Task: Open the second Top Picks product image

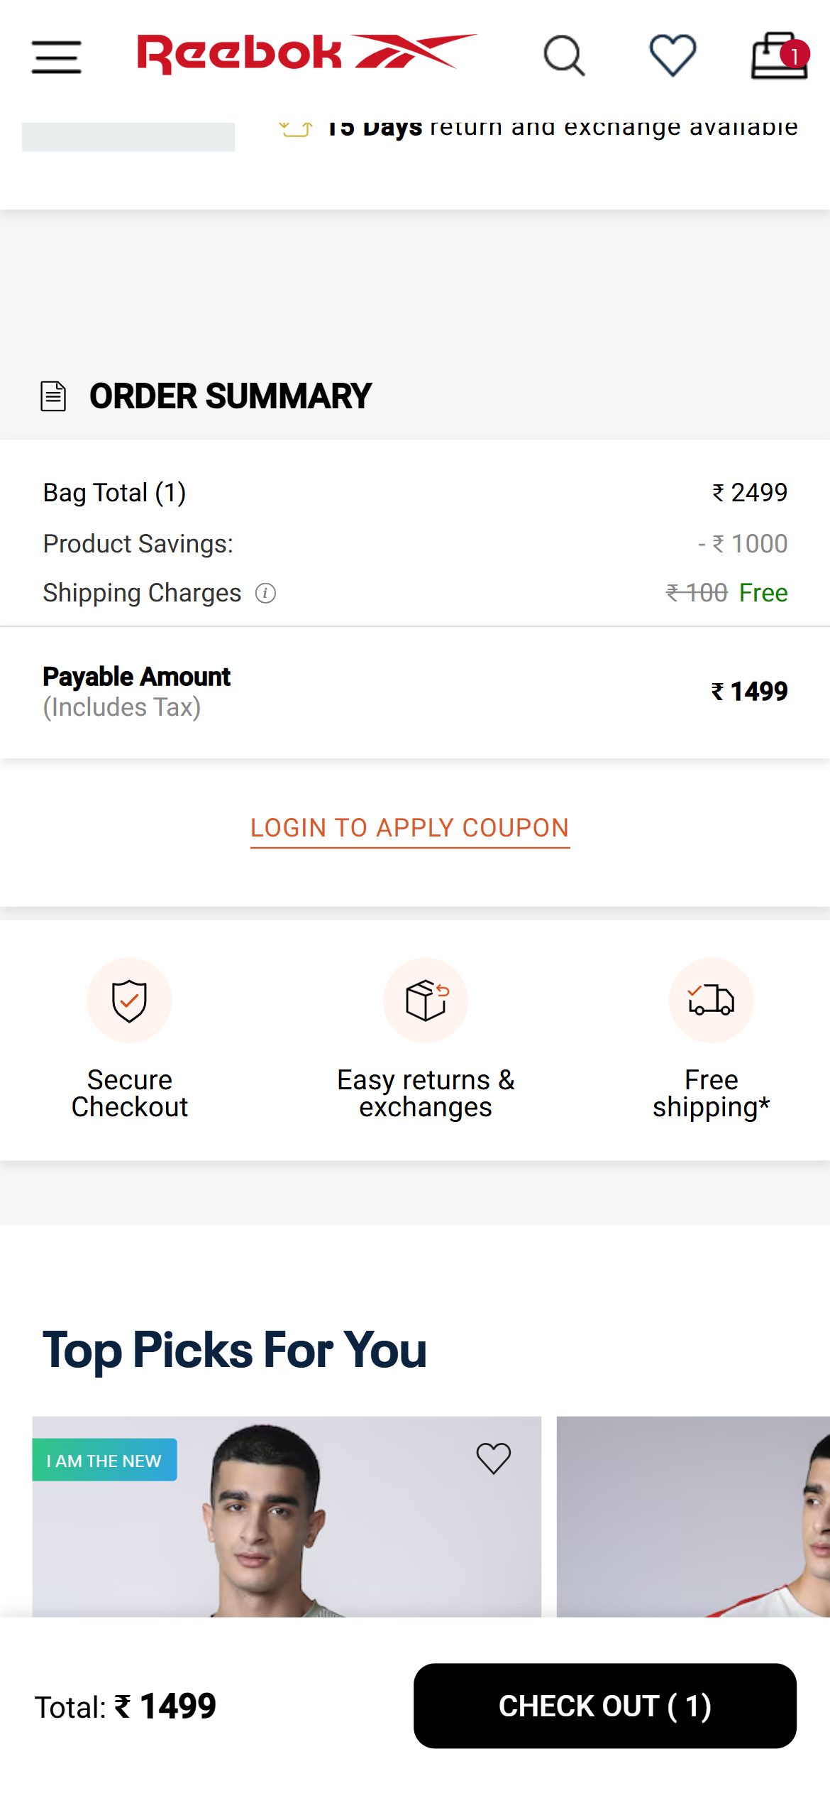Action: click(693, 1517)
